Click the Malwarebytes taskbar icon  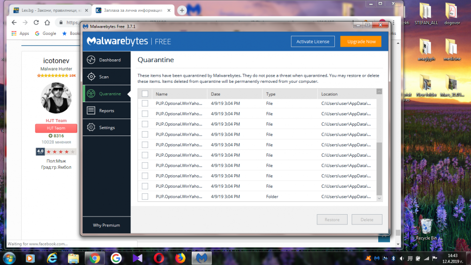202,258
